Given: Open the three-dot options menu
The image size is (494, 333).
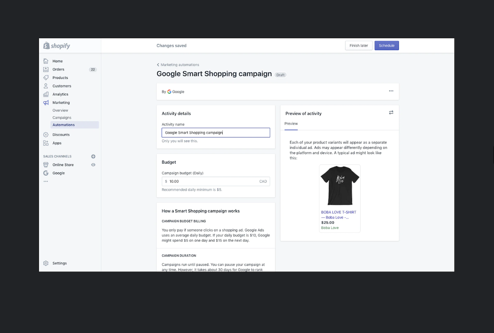Looking at the screenshot, I should [391, 91].
